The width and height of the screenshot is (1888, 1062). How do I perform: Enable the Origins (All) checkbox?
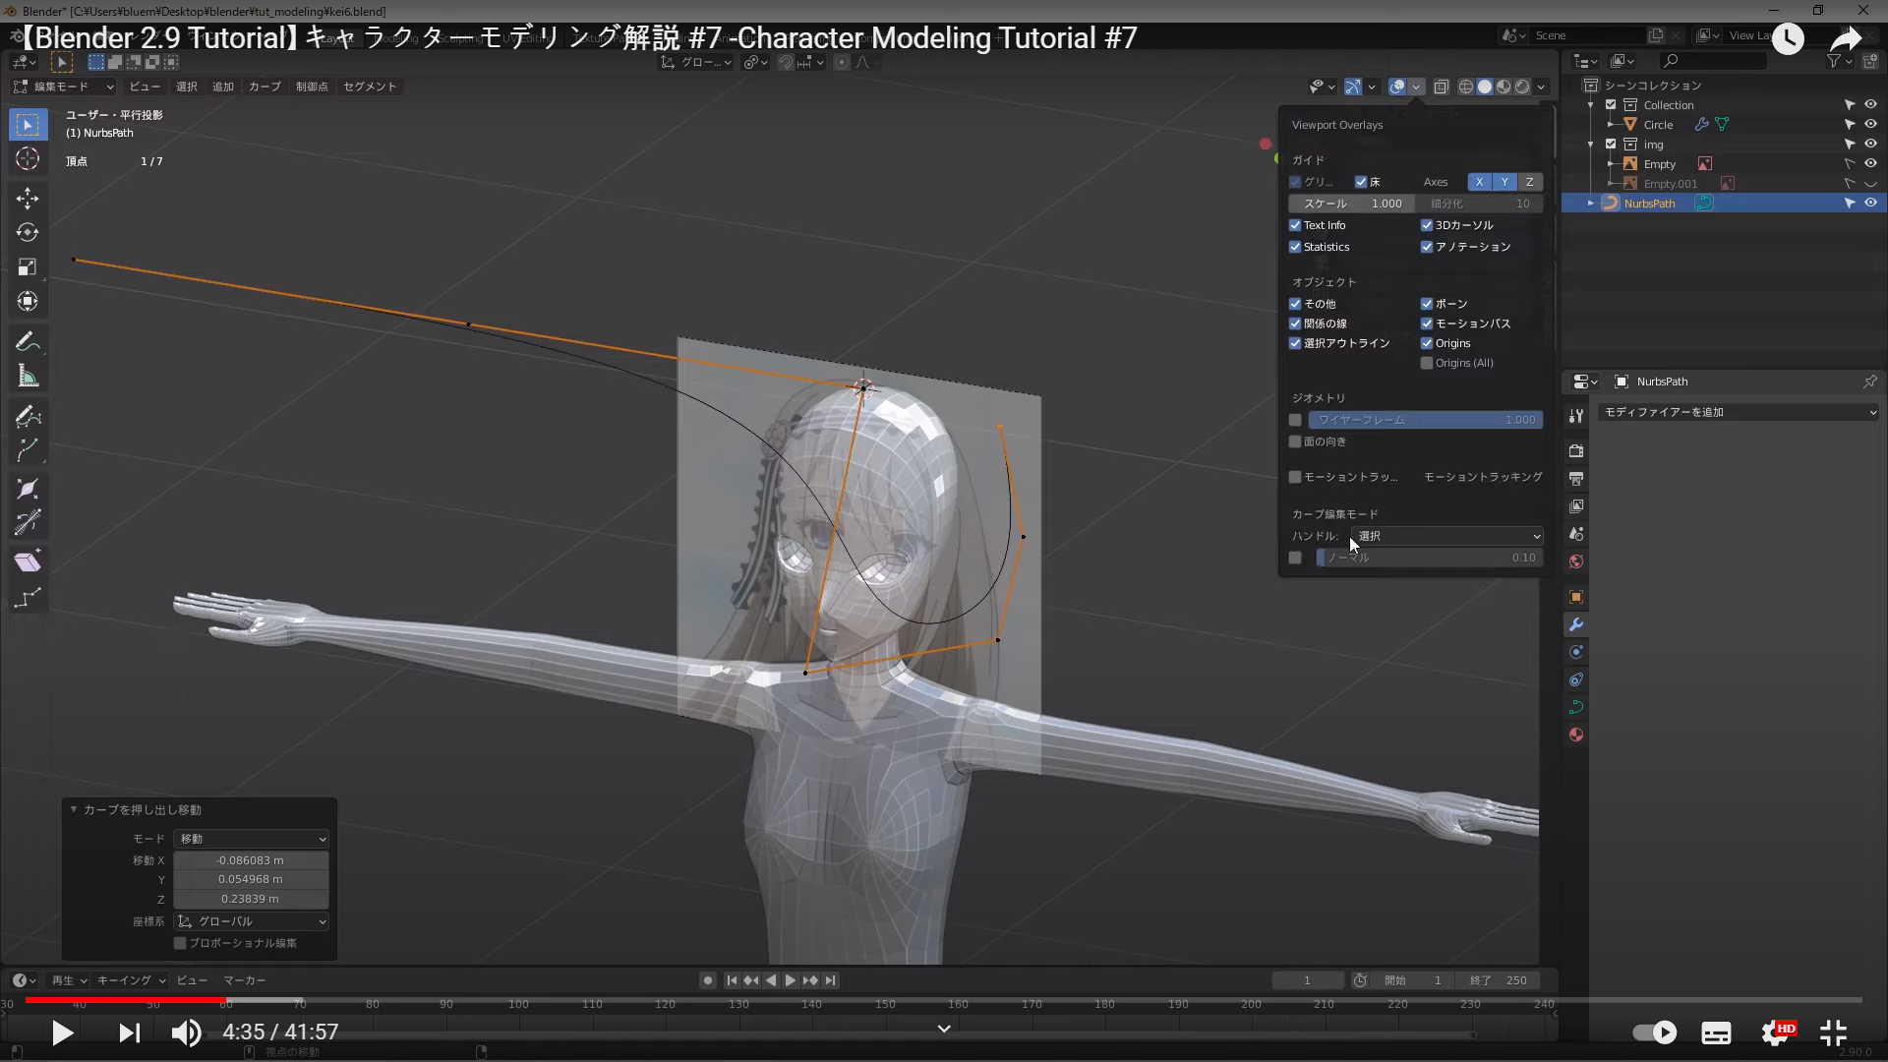[1427, 363]
